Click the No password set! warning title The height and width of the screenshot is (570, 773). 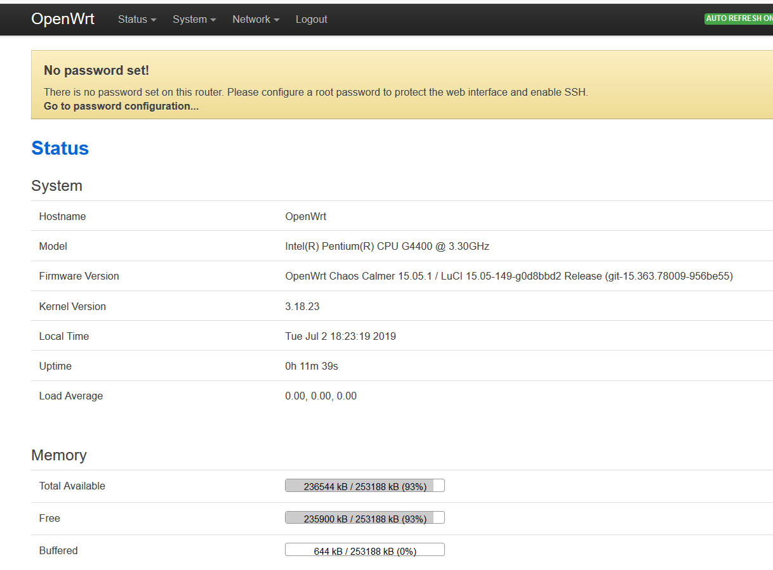96,70
